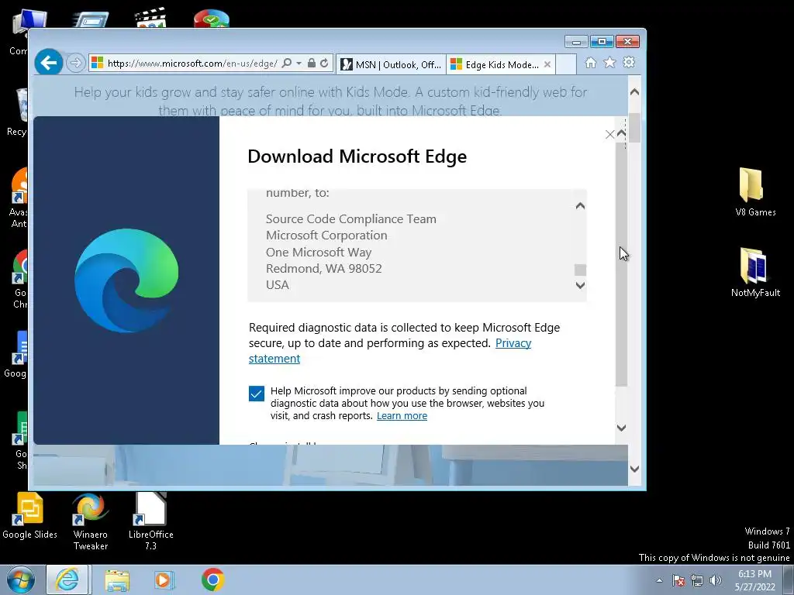Maximize the Internet Explorer window
Image resolution: width=794 pixels, height=595 pixels.
pos(602,42)
